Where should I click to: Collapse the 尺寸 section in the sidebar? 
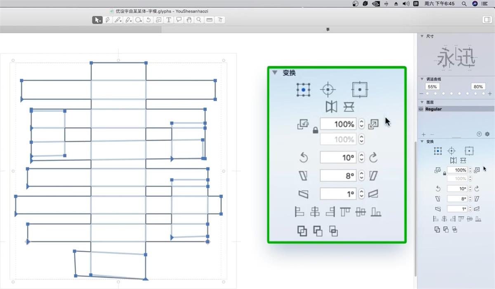(422, 36)
